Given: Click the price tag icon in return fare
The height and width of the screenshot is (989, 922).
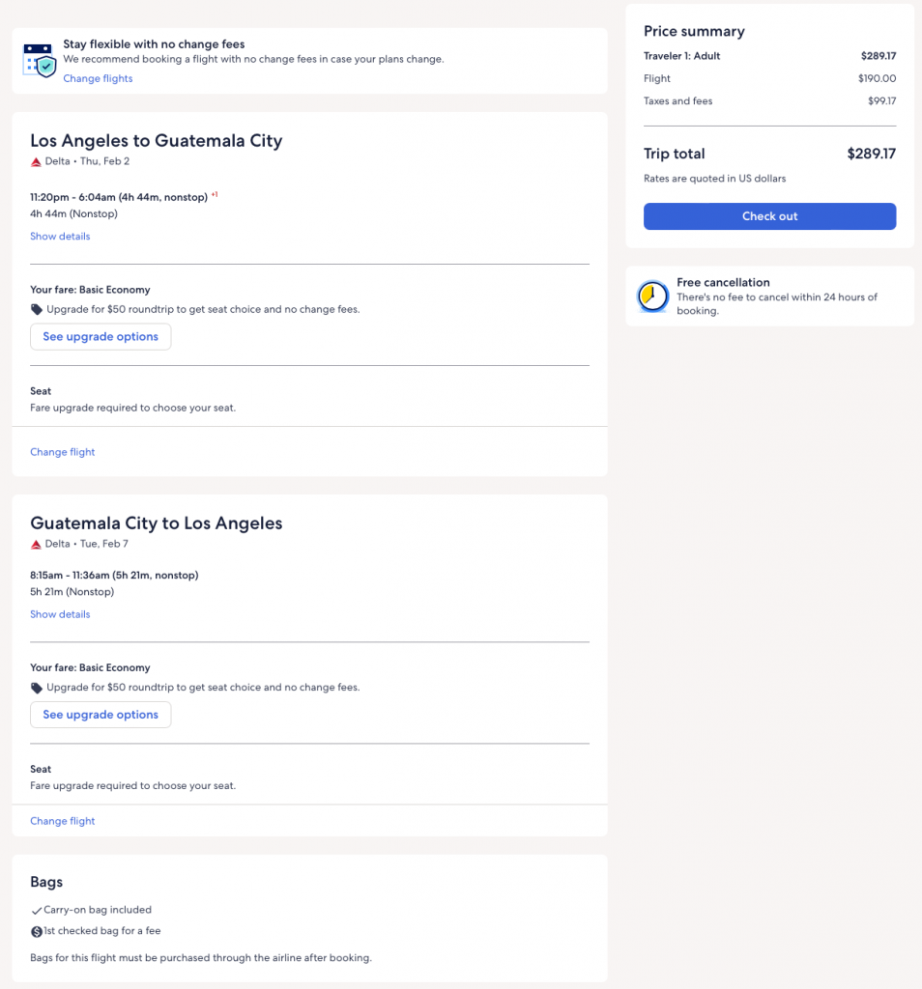Looking at the screenshot, I should (37, 688).
